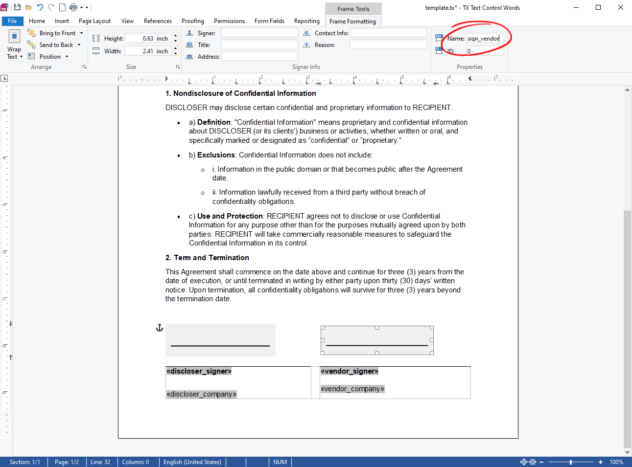Click the Save icon in quick access toolbar
This screenshot has height=467, width=632.
(x=17, y=7)
